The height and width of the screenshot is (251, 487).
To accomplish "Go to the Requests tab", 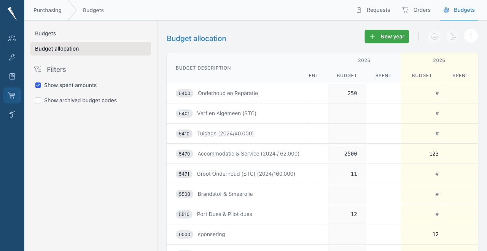I will 373,10.
